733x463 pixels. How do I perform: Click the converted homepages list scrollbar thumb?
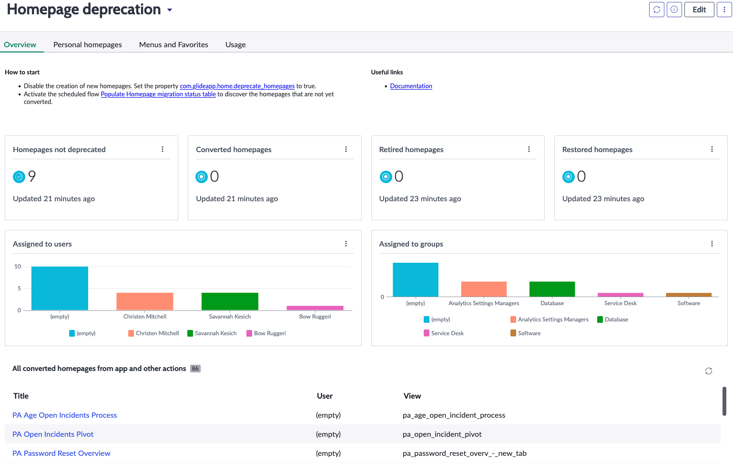(724, 401)
